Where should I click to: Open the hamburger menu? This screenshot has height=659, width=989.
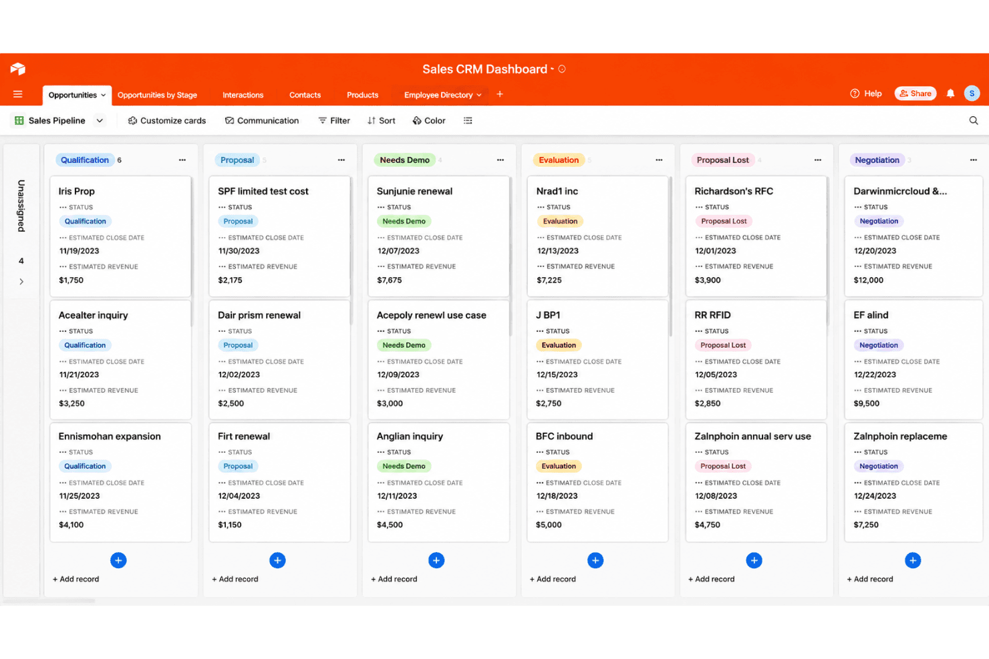coord(18,94)
